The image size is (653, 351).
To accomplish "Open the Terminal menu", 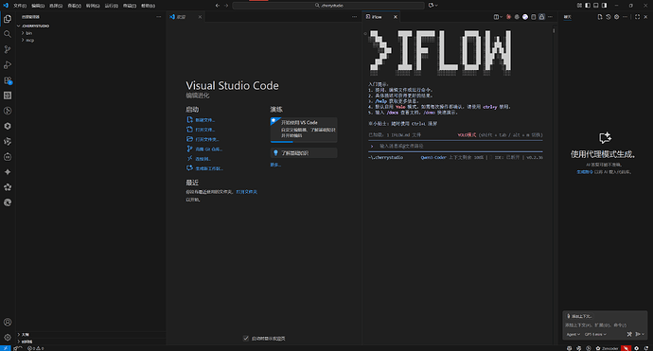I will pyautogui.click(x=129, y=6).
